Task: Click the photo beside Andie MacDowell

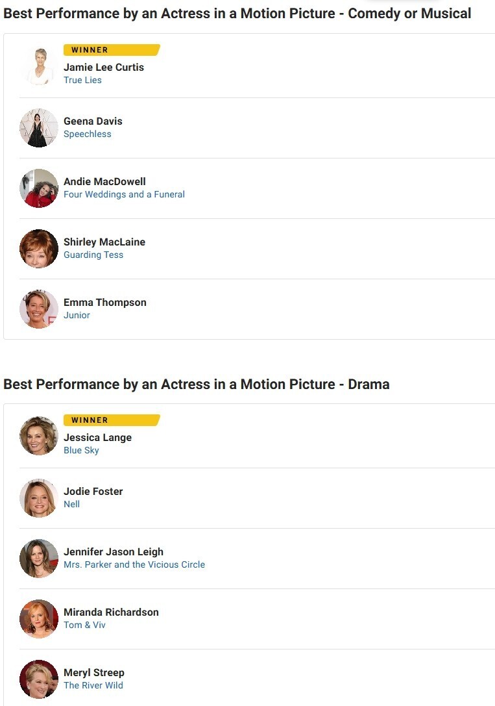Action: tap(39, 188)
